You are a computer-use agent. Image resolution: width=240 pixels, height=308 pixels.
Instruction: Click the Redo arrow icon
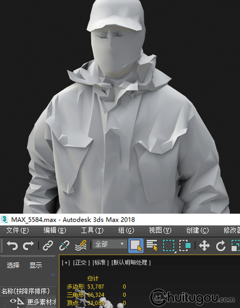coord(28,246)
